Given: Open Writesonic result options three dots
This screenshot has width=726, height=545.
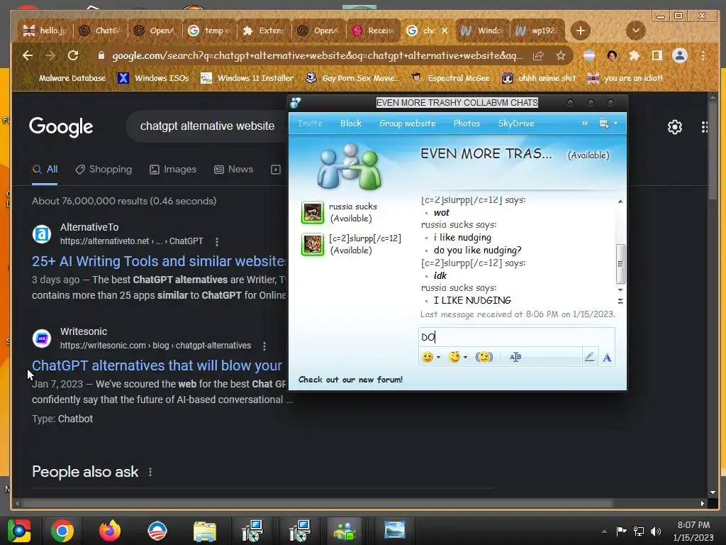Looking at the screenshot, I should point(264,346).
